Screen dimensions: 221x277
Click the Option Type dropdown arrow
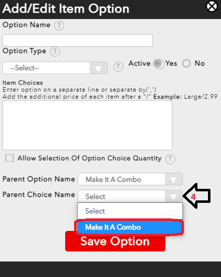click(x=98, y=68)
